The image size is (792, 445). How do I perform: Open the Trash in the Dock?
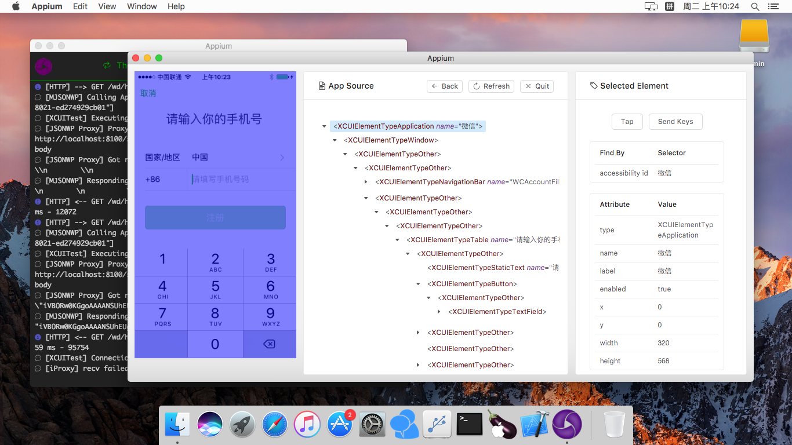tap(615, 424)
